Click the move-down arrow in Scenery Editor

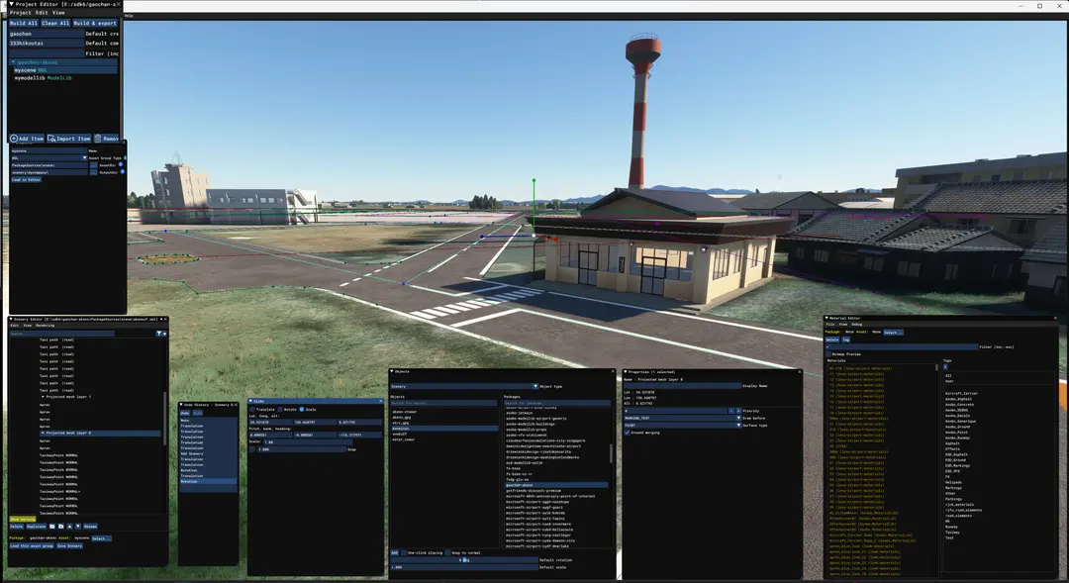[78, 527]
